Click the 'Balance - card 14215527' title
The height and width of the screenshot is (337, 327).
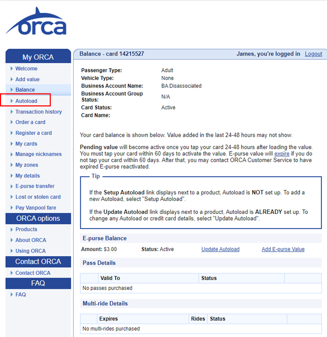pos(112,54)
